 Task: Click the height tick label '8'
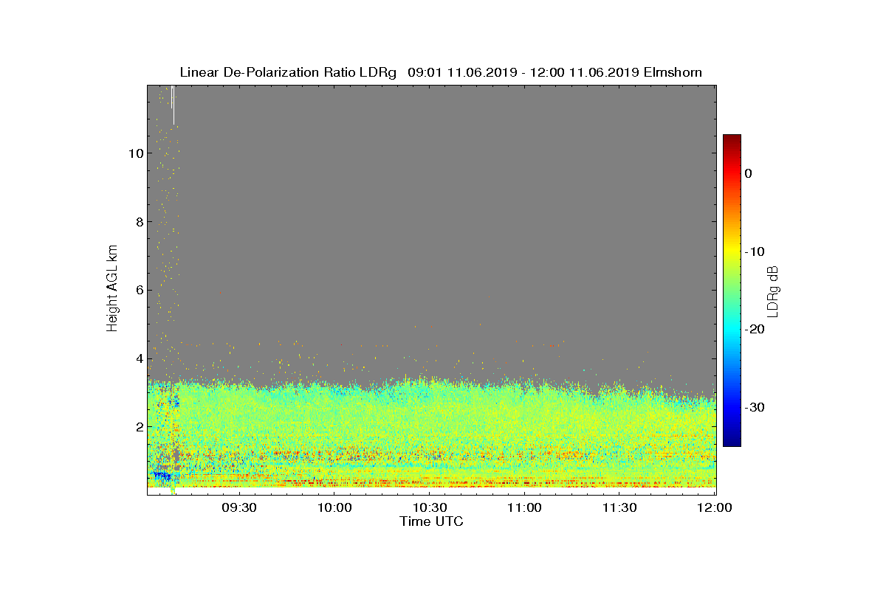coord(138,222)
